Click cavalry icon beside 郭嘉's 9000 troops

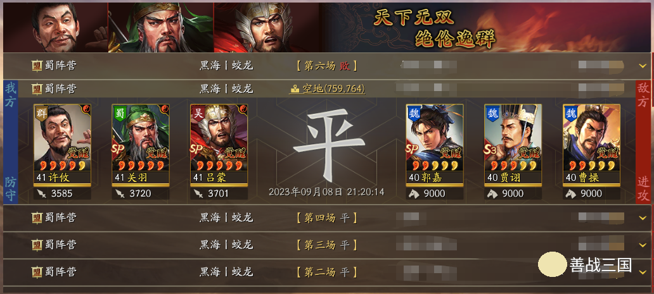coord(414,193)
